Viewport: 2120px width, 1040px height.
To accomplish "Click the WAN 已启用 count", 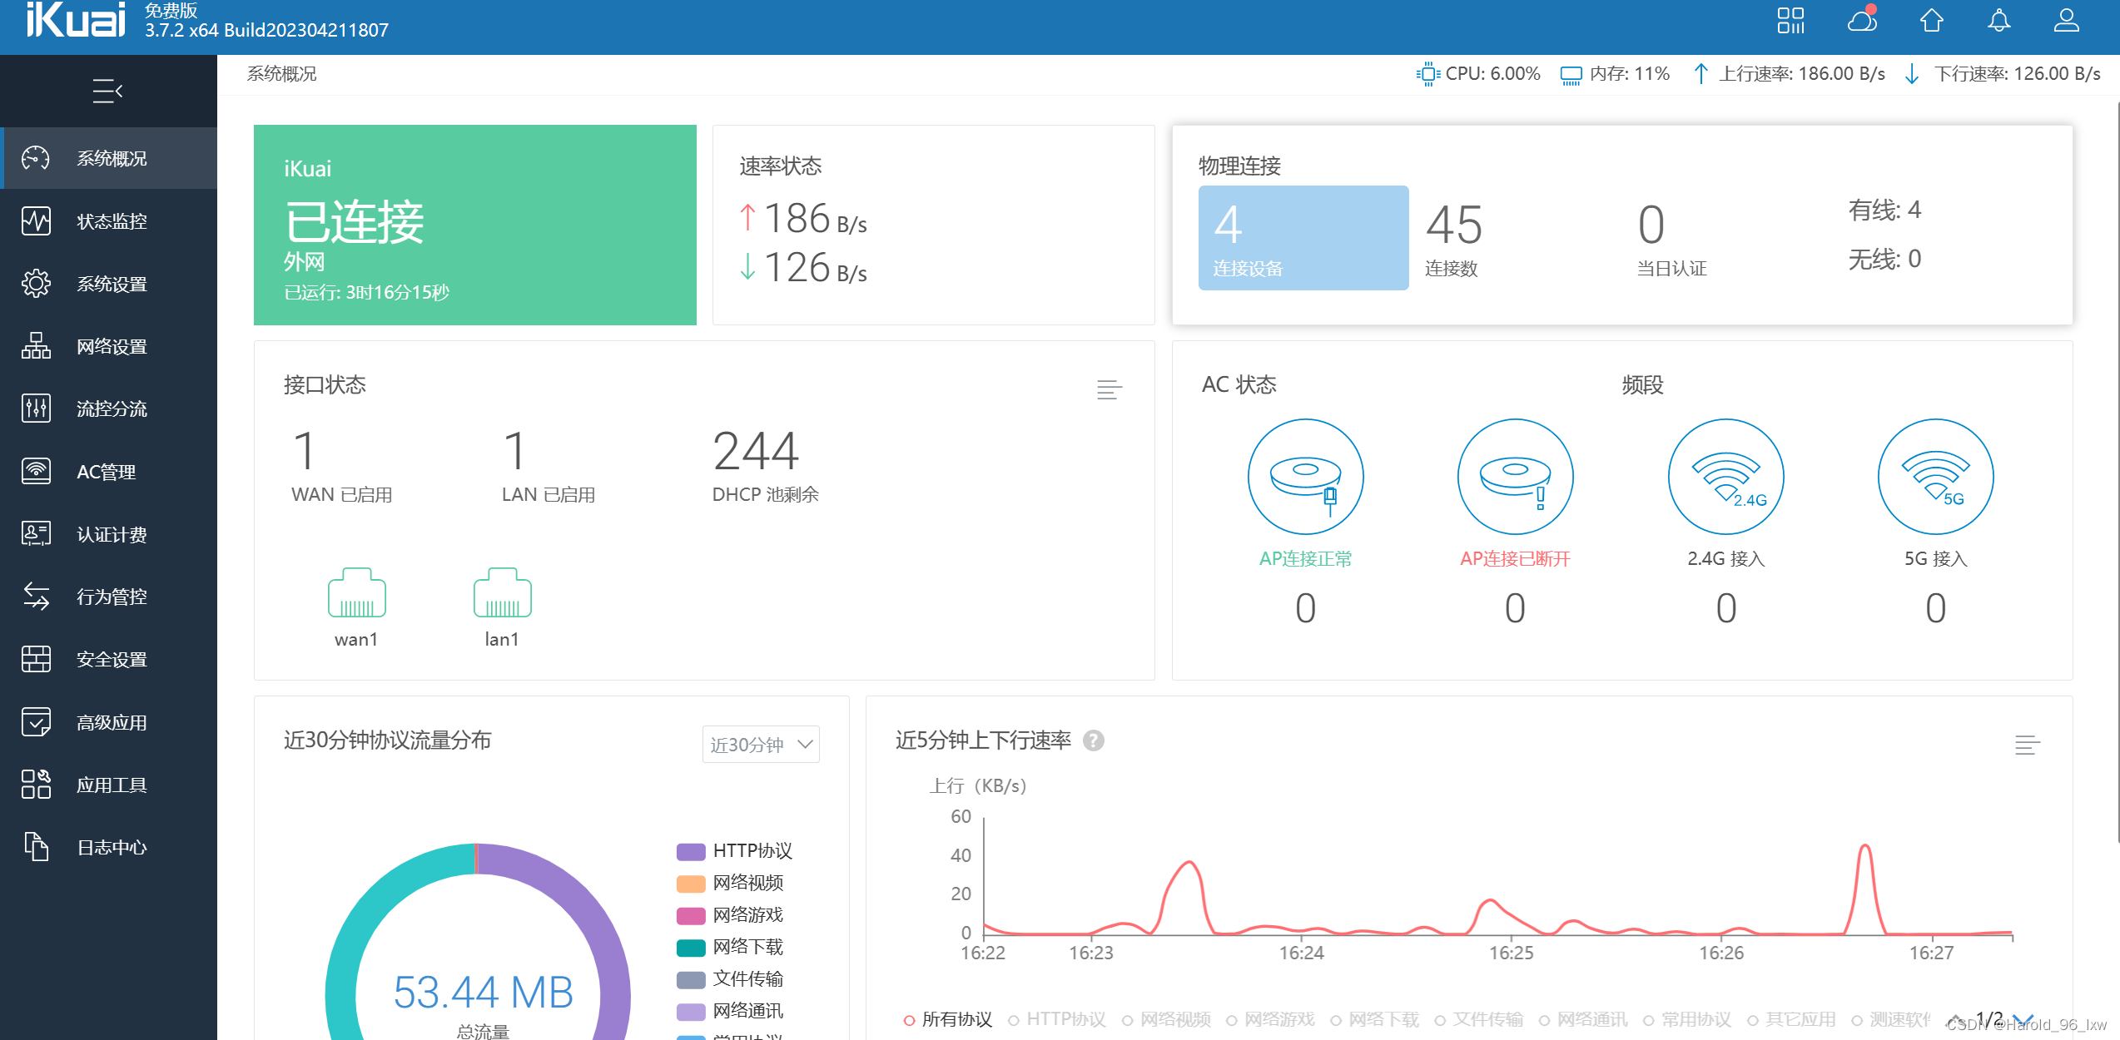I will 305,450.
